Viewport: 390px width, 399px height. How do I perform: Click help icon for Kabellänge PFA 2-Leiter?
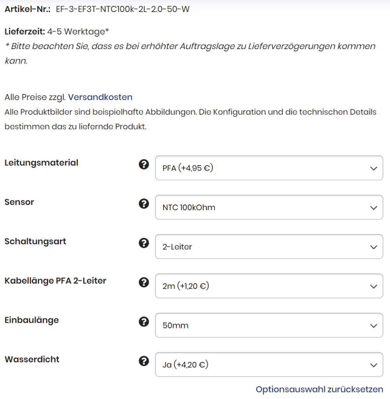(x=144, y=282)
